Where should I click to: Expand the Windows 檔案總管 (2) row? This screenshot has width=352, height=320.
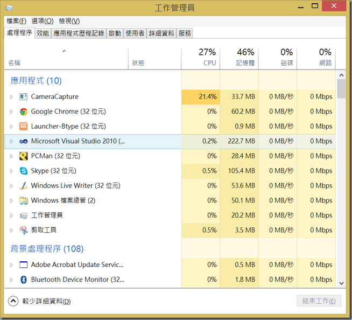coord(11,201)
